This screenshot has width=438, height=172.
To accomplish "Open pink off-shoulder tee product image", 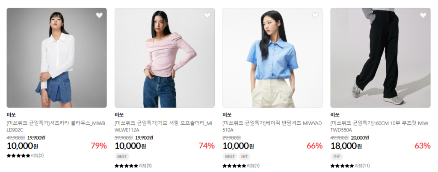I will 165,58.
